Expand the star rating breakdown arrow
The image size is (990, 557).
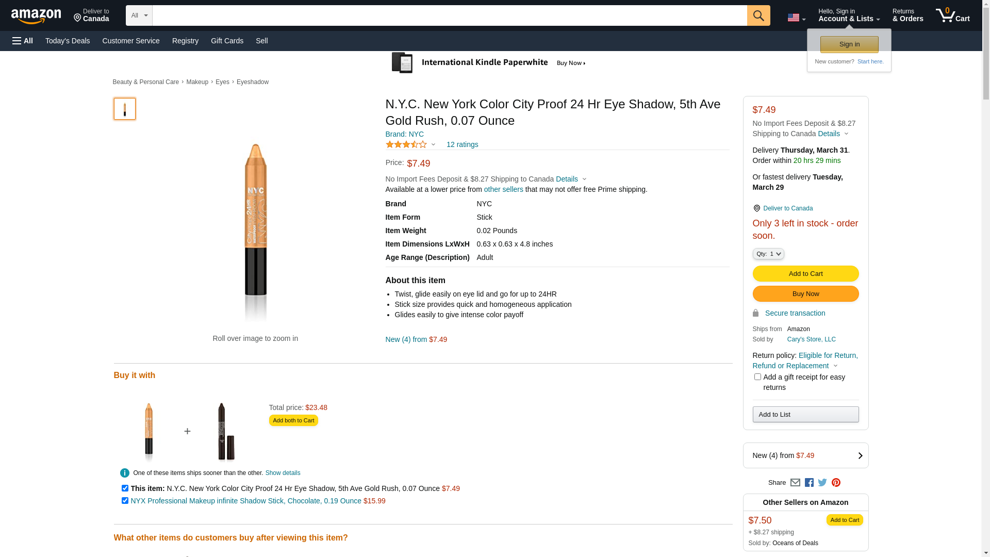click(433, 144)
